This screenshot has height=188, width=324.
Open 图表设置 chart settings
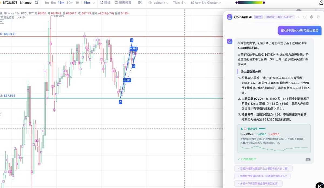tap(123, 3)
